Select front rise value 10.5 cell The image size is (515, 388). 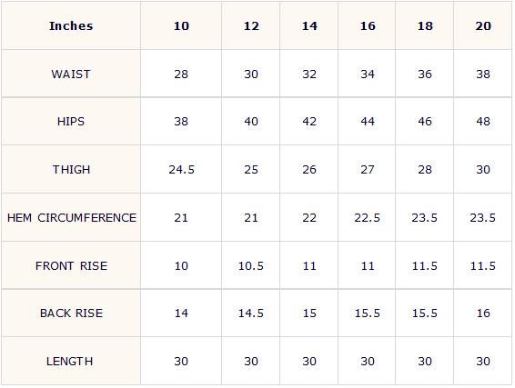(251, 265)
